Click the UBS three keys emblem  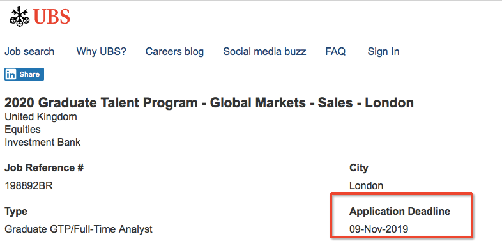click(20, 17)
